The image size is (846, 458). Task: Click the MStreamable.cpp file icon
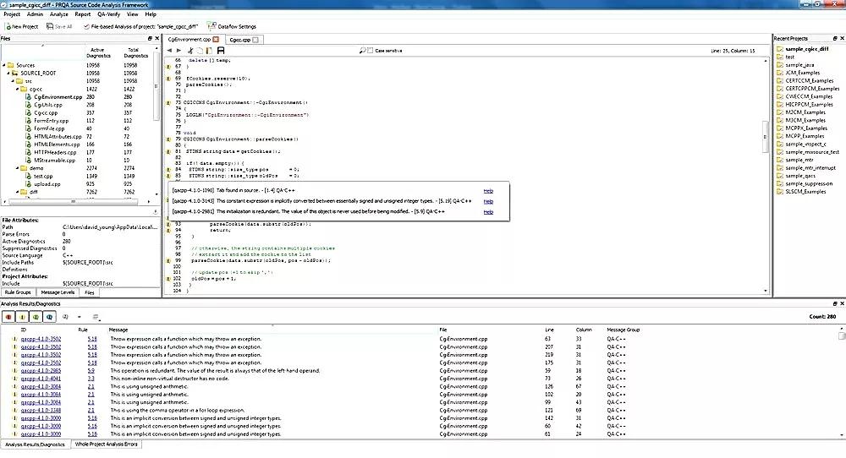[x=28, y=161]
